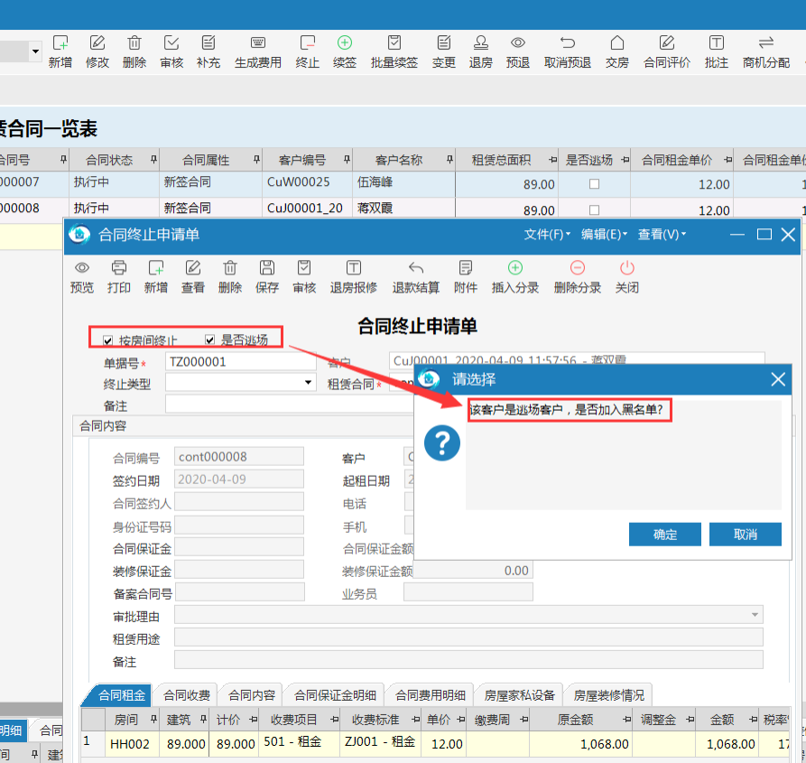Click room cell HH002 in rent grid
Screen dimensions: 806x763
(132, 743)
